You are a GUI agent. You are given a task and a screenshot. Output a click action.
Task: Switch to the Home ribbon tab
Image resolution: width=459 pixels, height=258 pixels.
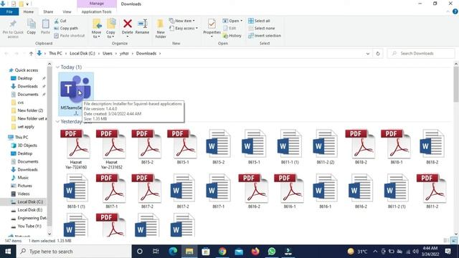29,11
